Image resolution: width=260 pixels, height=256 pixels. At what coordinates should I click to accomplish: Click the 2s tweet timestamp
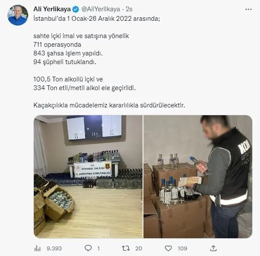coord(129,9)
